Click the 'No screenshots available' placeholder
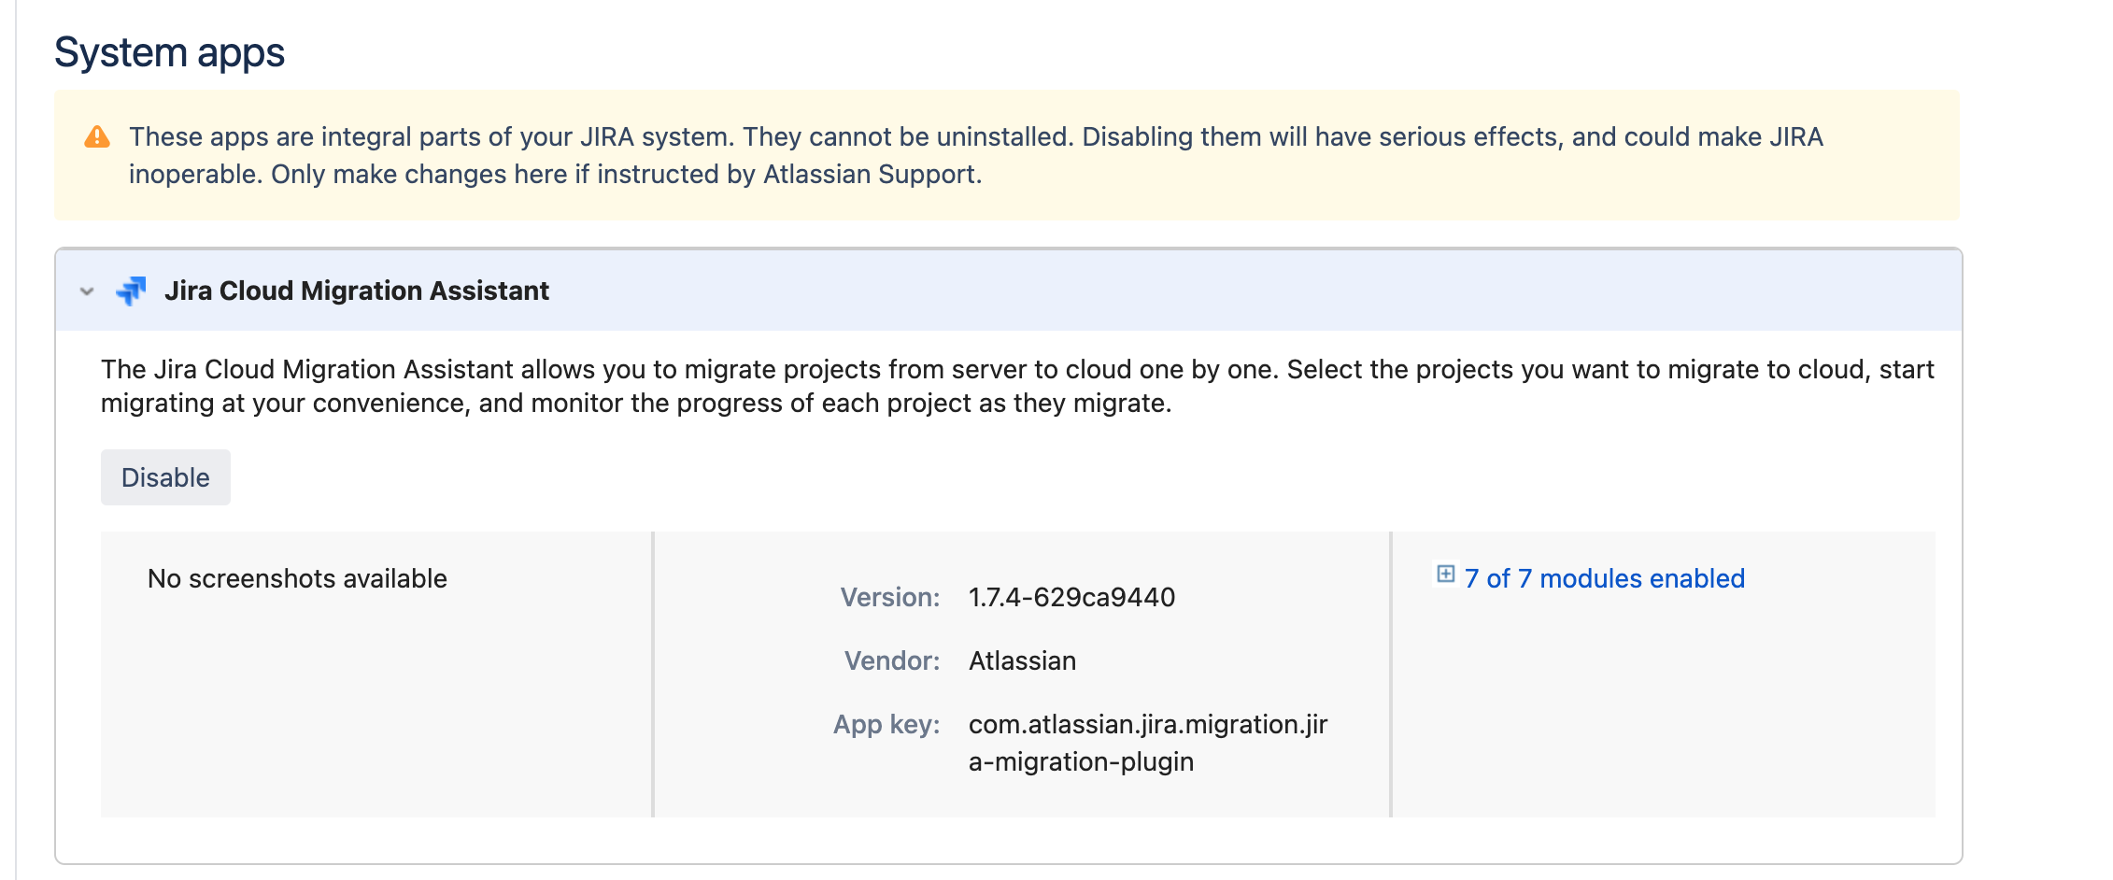Image resolution: width=2113 pixels, height=880 pixels. [298, 577]
